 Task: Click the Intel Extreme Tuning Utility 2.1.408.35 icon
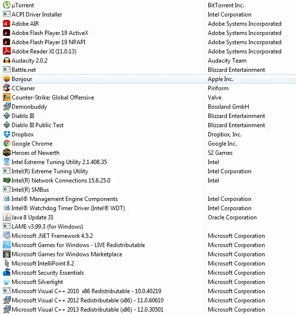7,162
